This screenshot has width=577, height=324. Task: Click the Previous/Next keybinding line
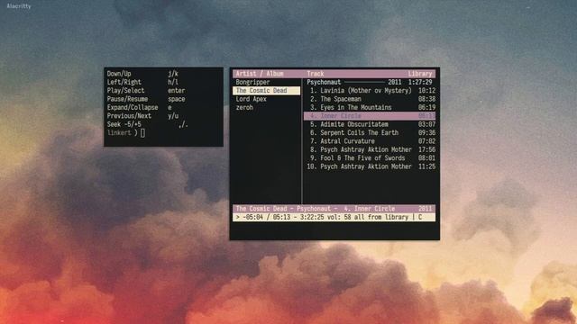(142, 116)
